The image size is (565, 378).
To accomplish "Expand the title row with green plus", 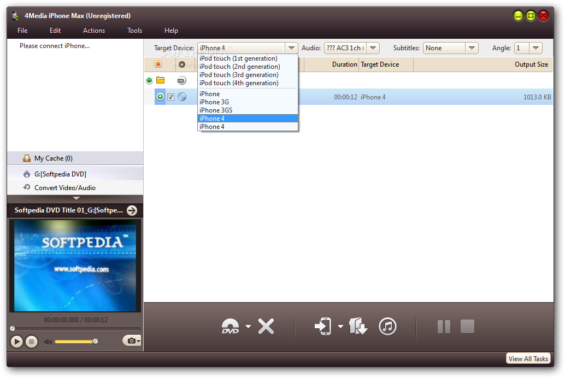I will [x=160, y=97].
